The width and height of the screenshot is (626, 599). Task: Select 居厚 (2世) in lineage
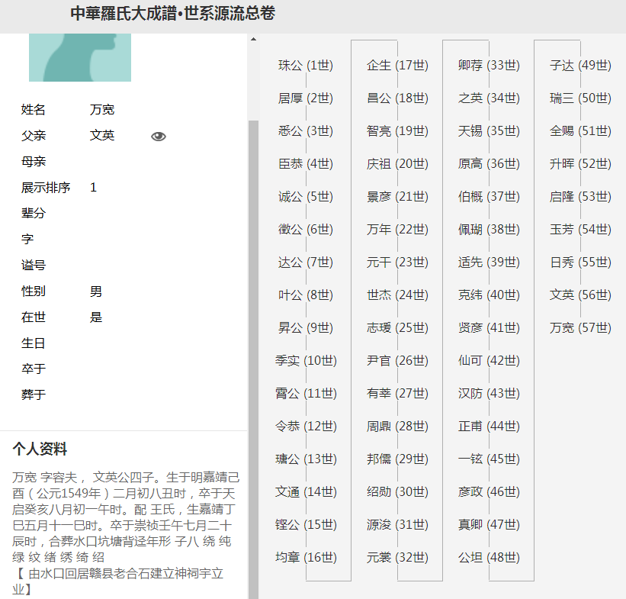tap(306, 98)
